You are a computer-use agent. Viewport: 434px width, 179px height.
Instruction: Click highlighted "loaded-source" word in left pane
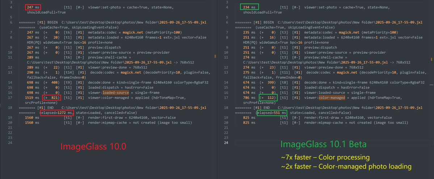115,93
